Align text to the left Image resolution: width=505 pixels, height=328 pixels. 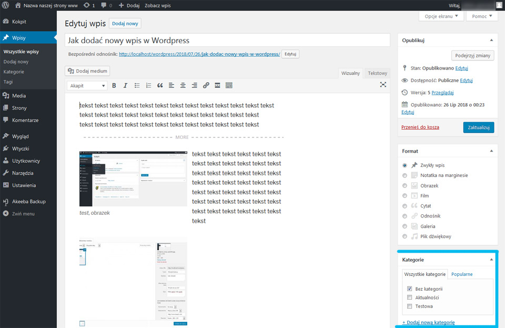(171, 85)
